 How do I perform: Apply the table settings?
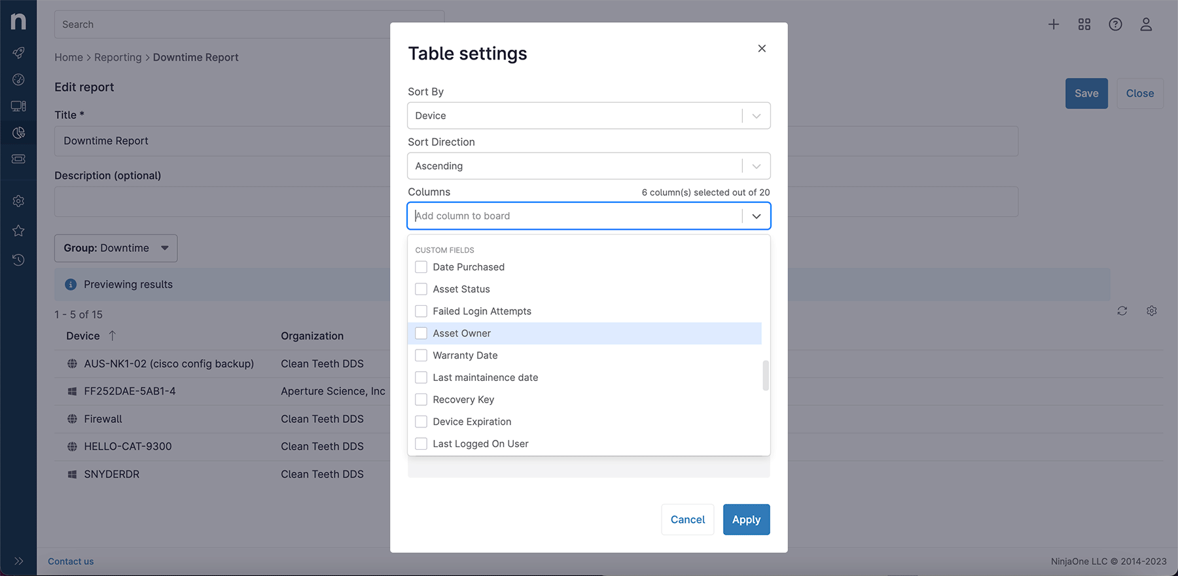(x=746, y=520)
